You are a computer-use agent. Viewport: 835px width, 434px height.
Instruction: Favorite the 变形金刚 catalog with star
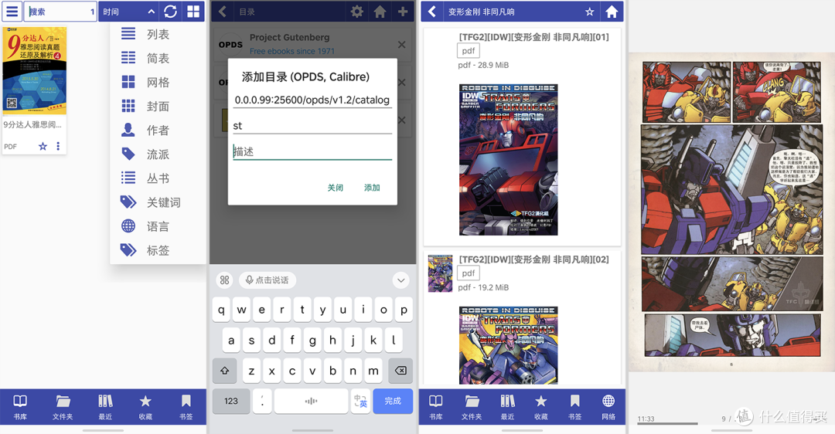[x=589, y=11]
